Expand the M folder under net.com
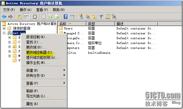This screenshot has height=109, width=183. tap(9, 56)
